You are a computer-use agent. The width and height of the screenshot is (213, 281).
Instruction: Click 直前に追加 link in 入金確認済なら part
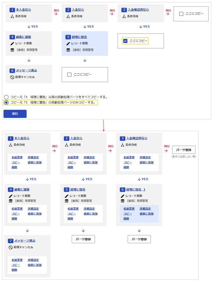coord(147,162)
